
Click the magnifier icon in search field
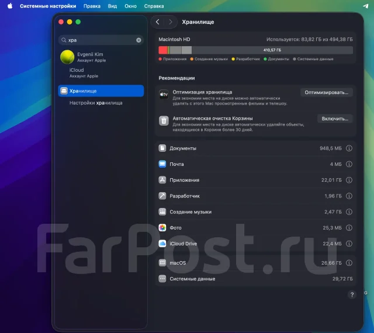(64, 40)
